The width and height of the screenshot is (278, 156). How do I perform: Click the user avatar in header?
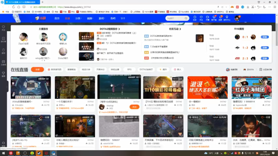[237, 18]
